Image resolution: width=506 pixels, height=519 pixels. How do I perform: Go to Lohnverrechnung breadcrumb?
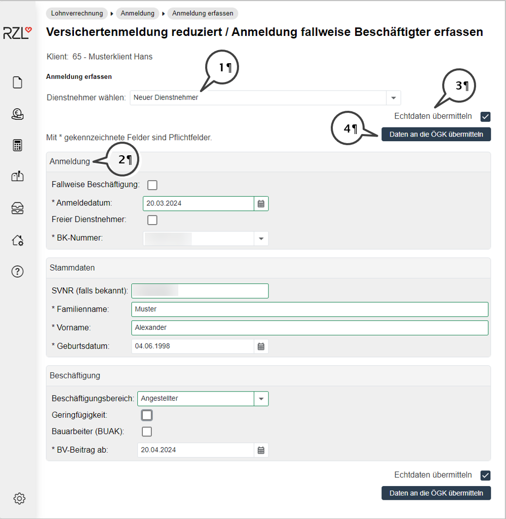(x=77, y=14)
